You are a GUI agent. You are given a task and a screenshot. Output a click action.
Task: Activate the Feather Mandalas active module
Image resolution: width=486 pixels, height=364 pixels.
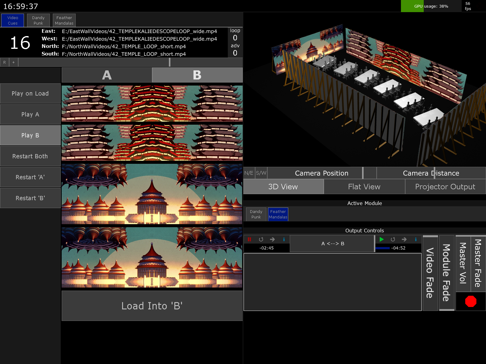(x=278, y=214)
